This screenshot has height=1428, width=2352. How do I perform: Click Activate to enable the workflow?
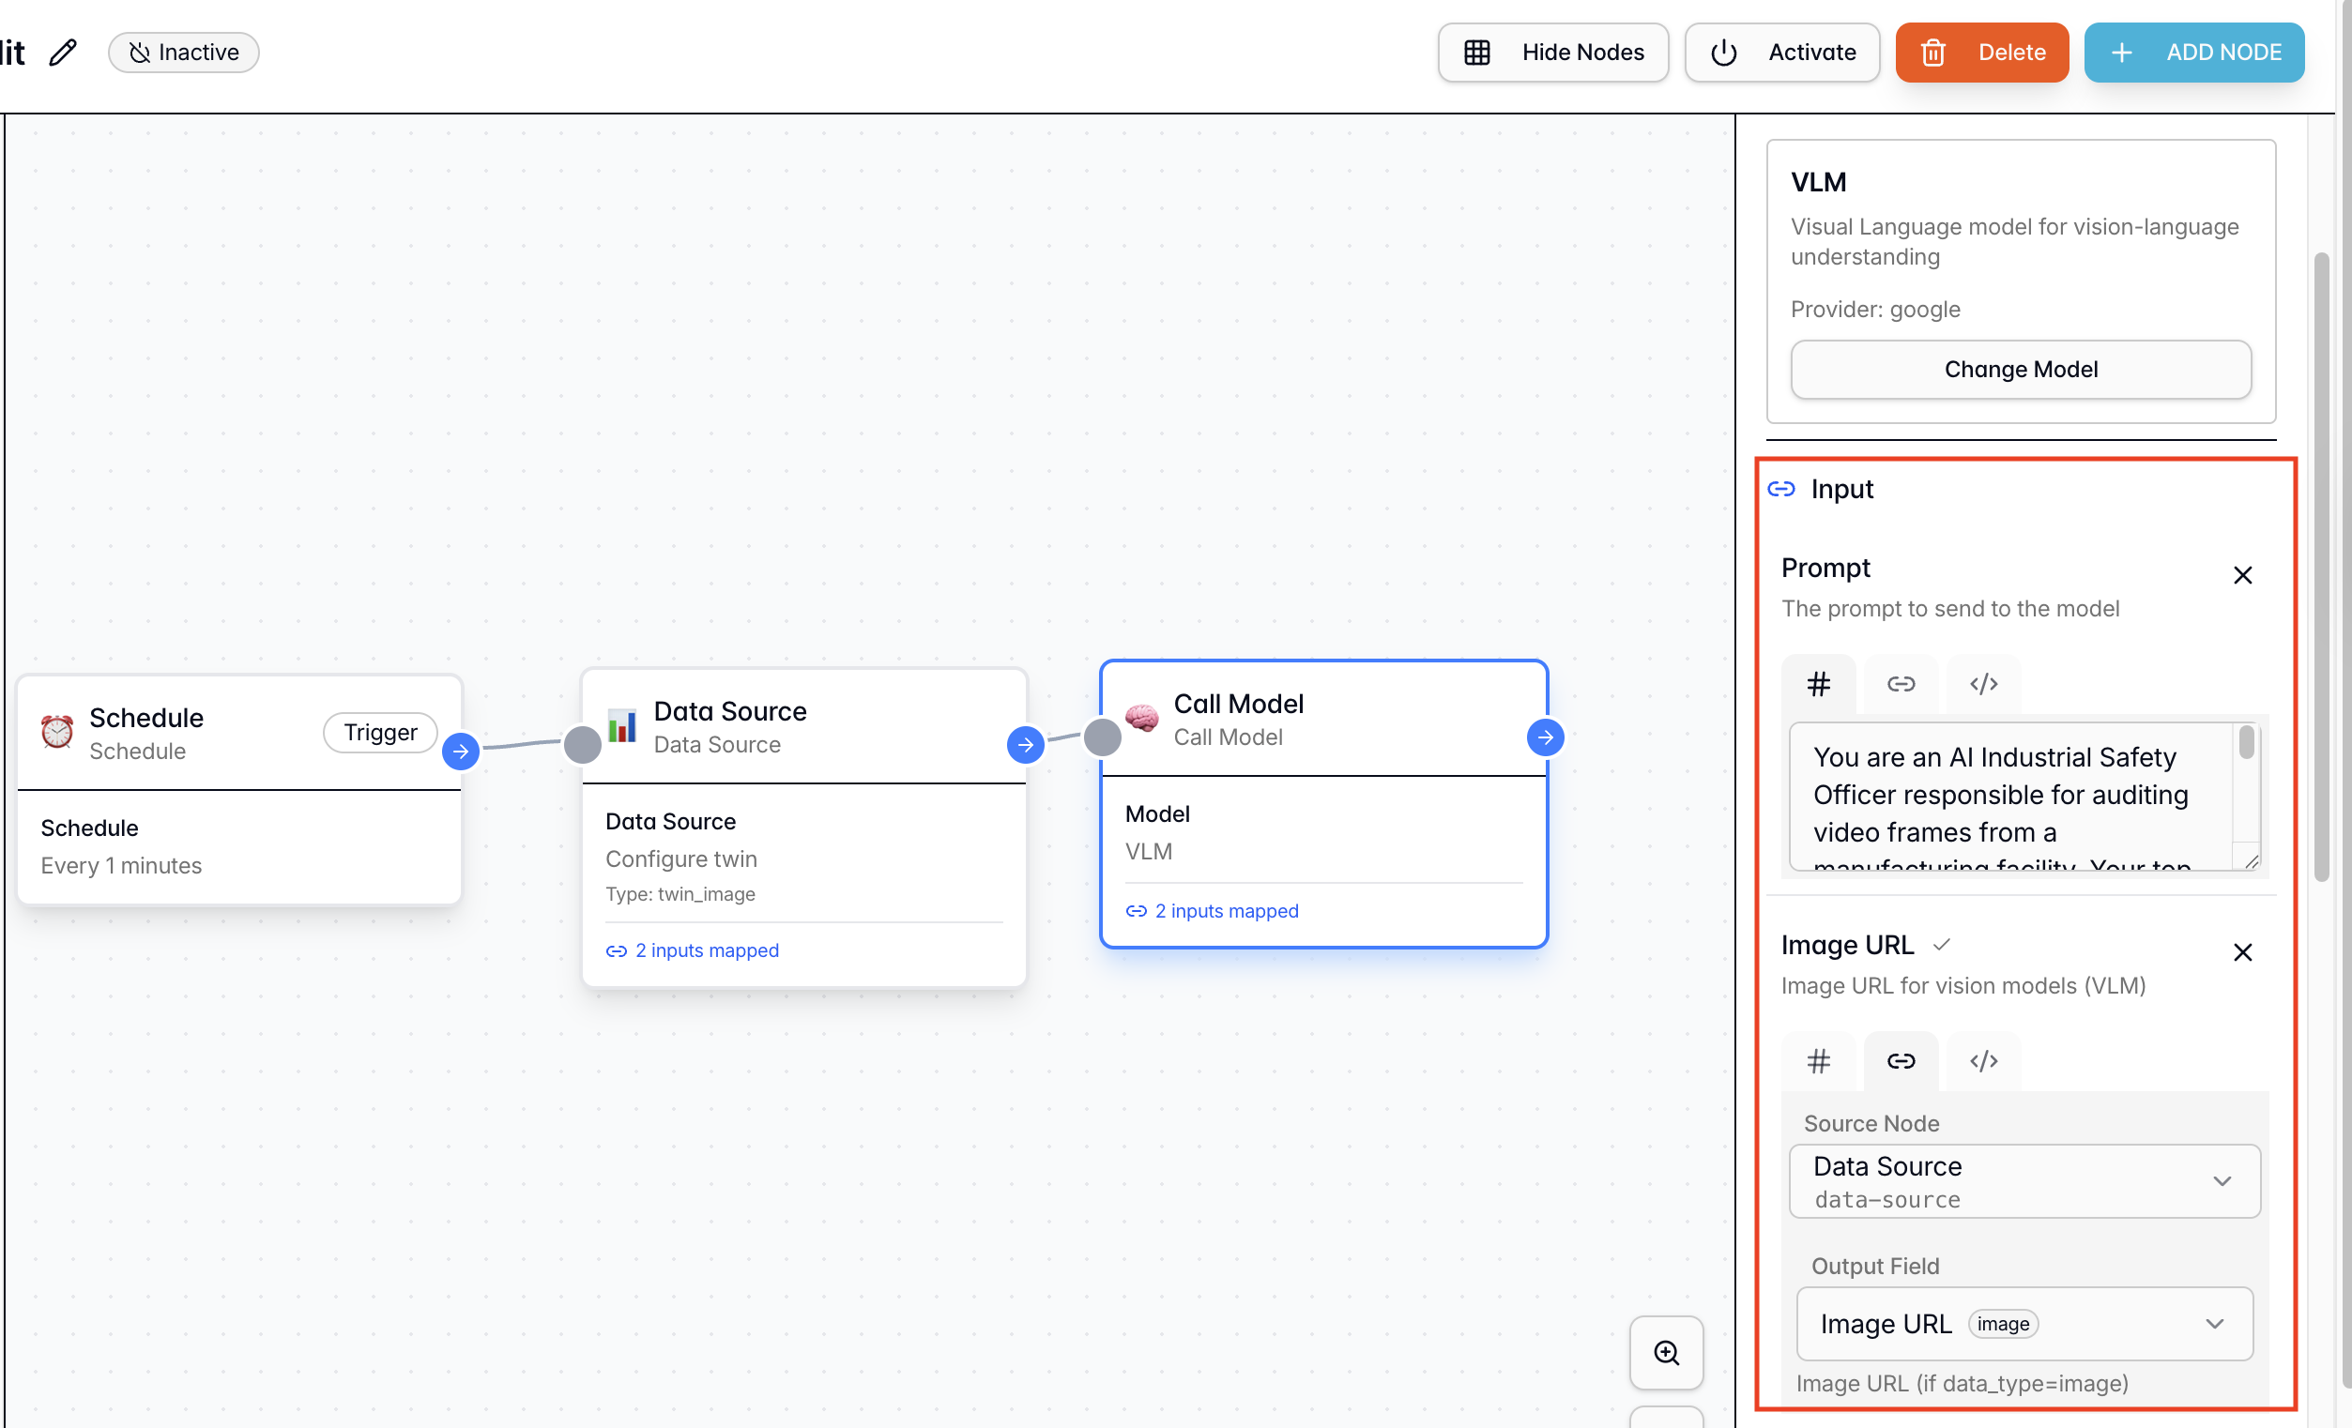pos(1781,53)
